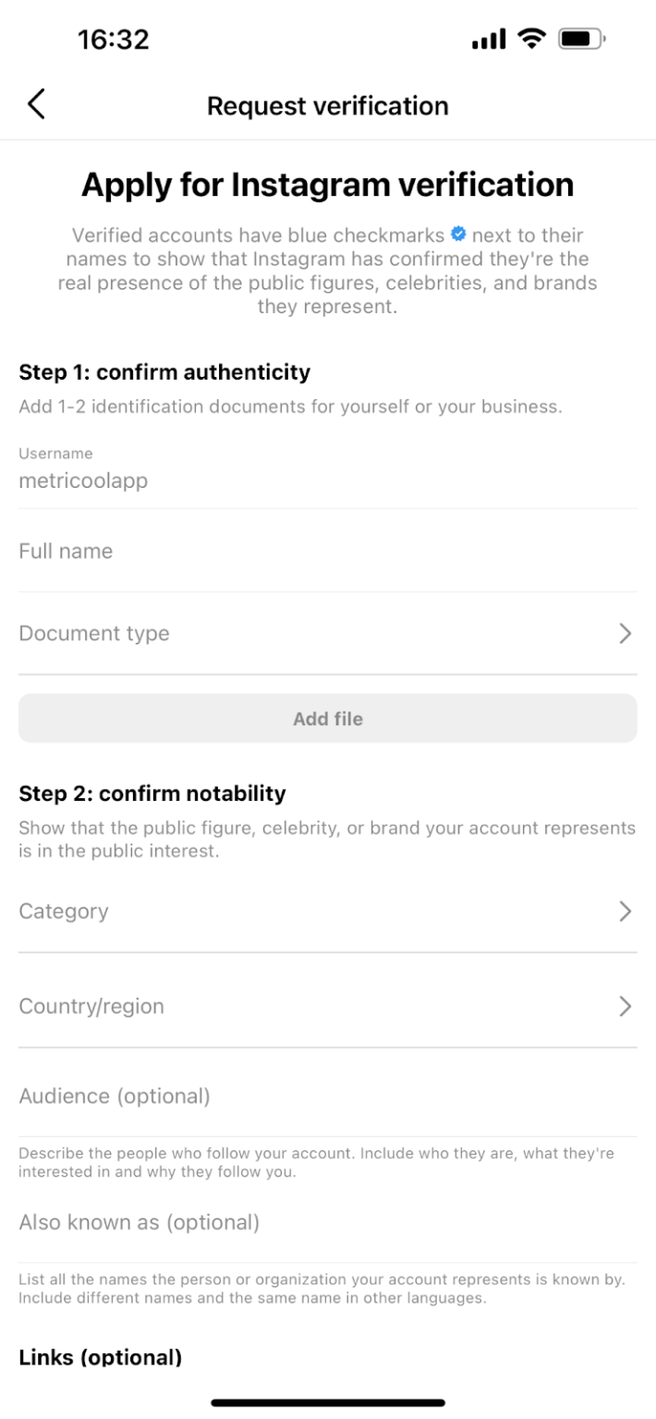Tap the Step 2: confirm notability heading
The height and width of the screenshot is (1419, 656).
(x=152, y=794)
